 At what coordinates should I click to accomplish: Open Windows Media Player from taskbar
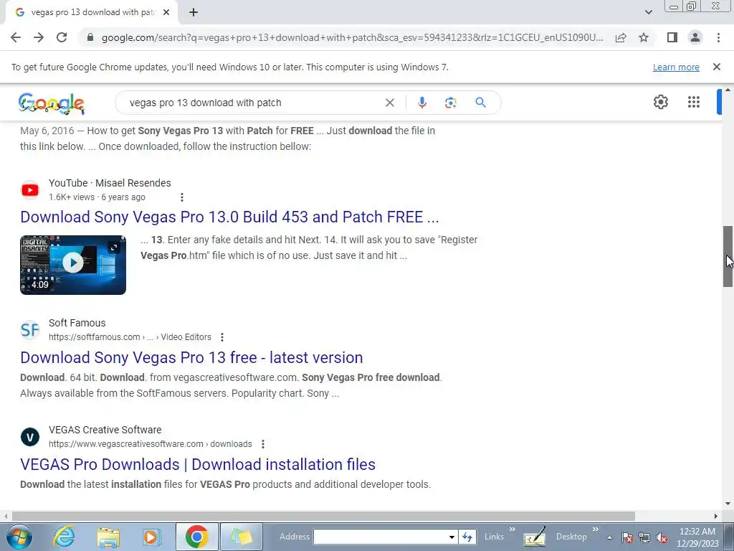point(151,537)
